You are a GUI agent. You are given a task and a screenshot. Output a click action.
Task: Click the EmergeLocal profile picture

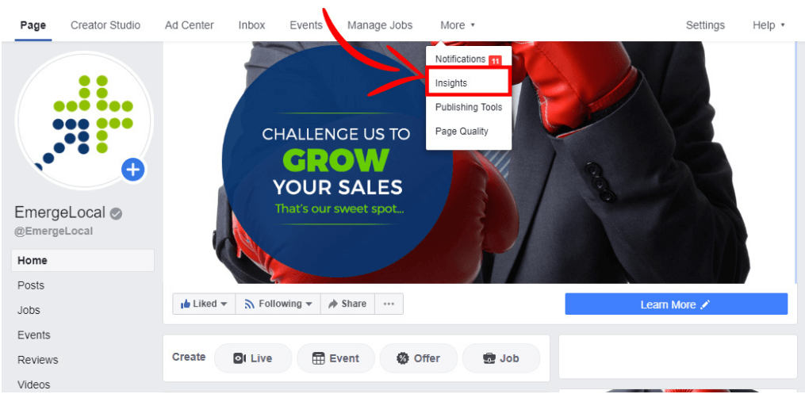[85, 120]
